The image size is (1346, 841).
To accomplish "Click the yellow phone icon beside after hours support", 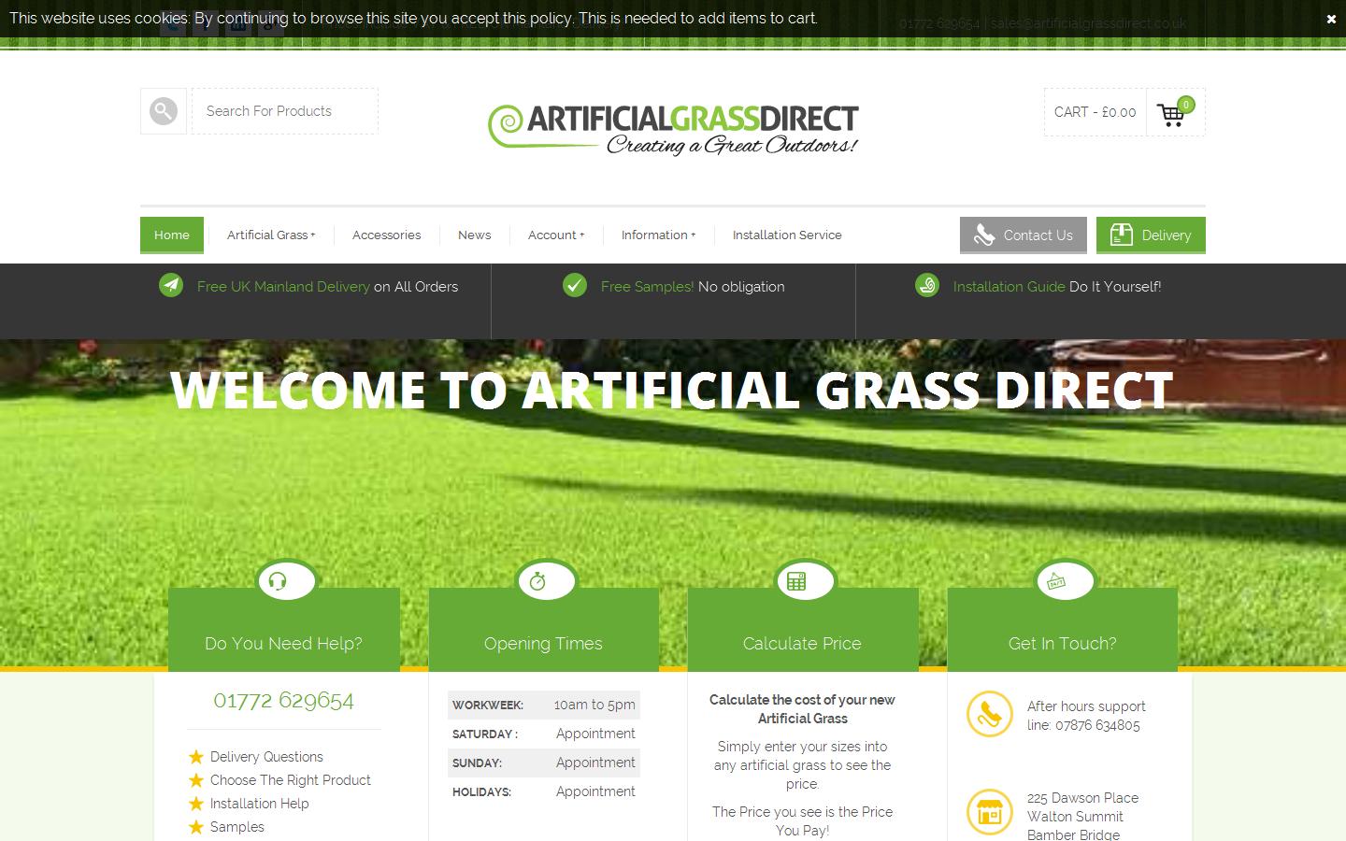I will click(x=989, y=714).
